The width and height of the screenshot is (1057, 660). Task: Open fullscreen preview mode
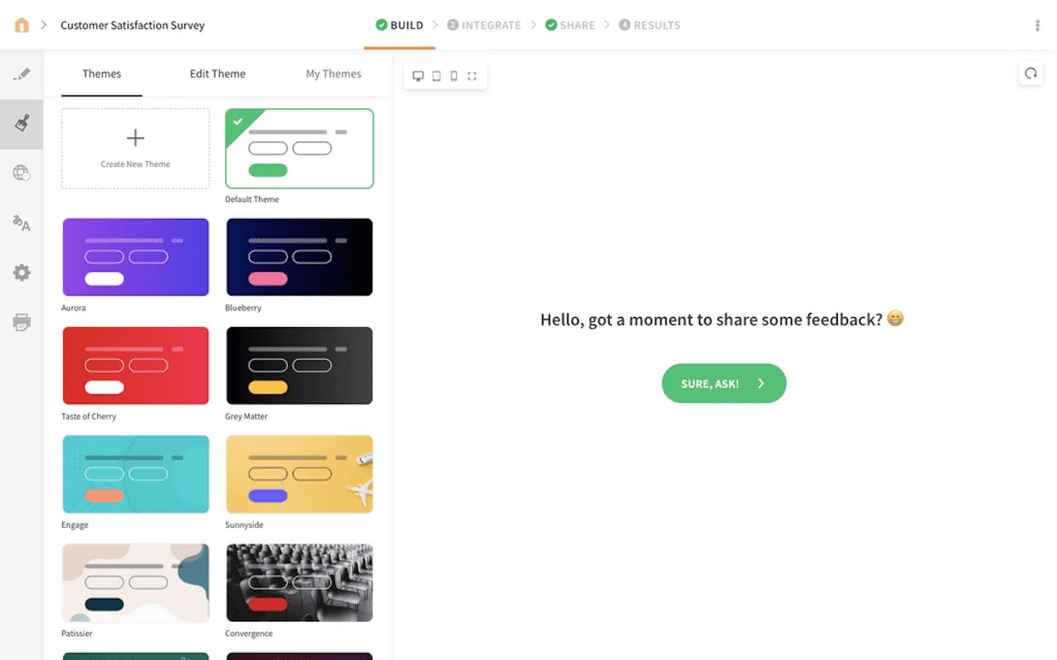tap(472, 76)
